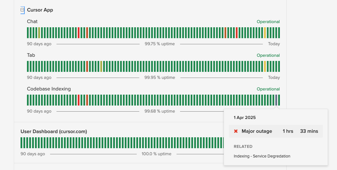The image size is (337, 170).
Task: Click the 99.75 % uptime text
Action: (160, 44)
